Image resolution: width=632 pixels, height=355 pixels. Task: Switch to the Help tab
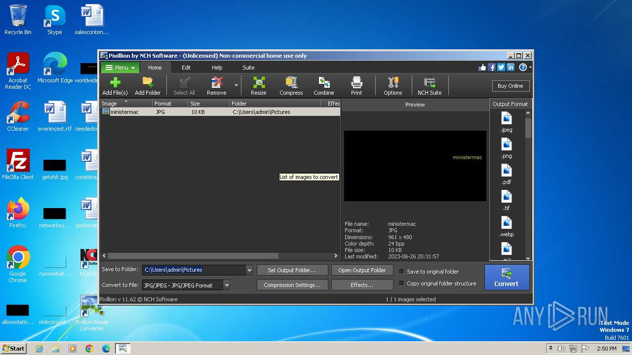pyautogui.click(x=217, y=68)
